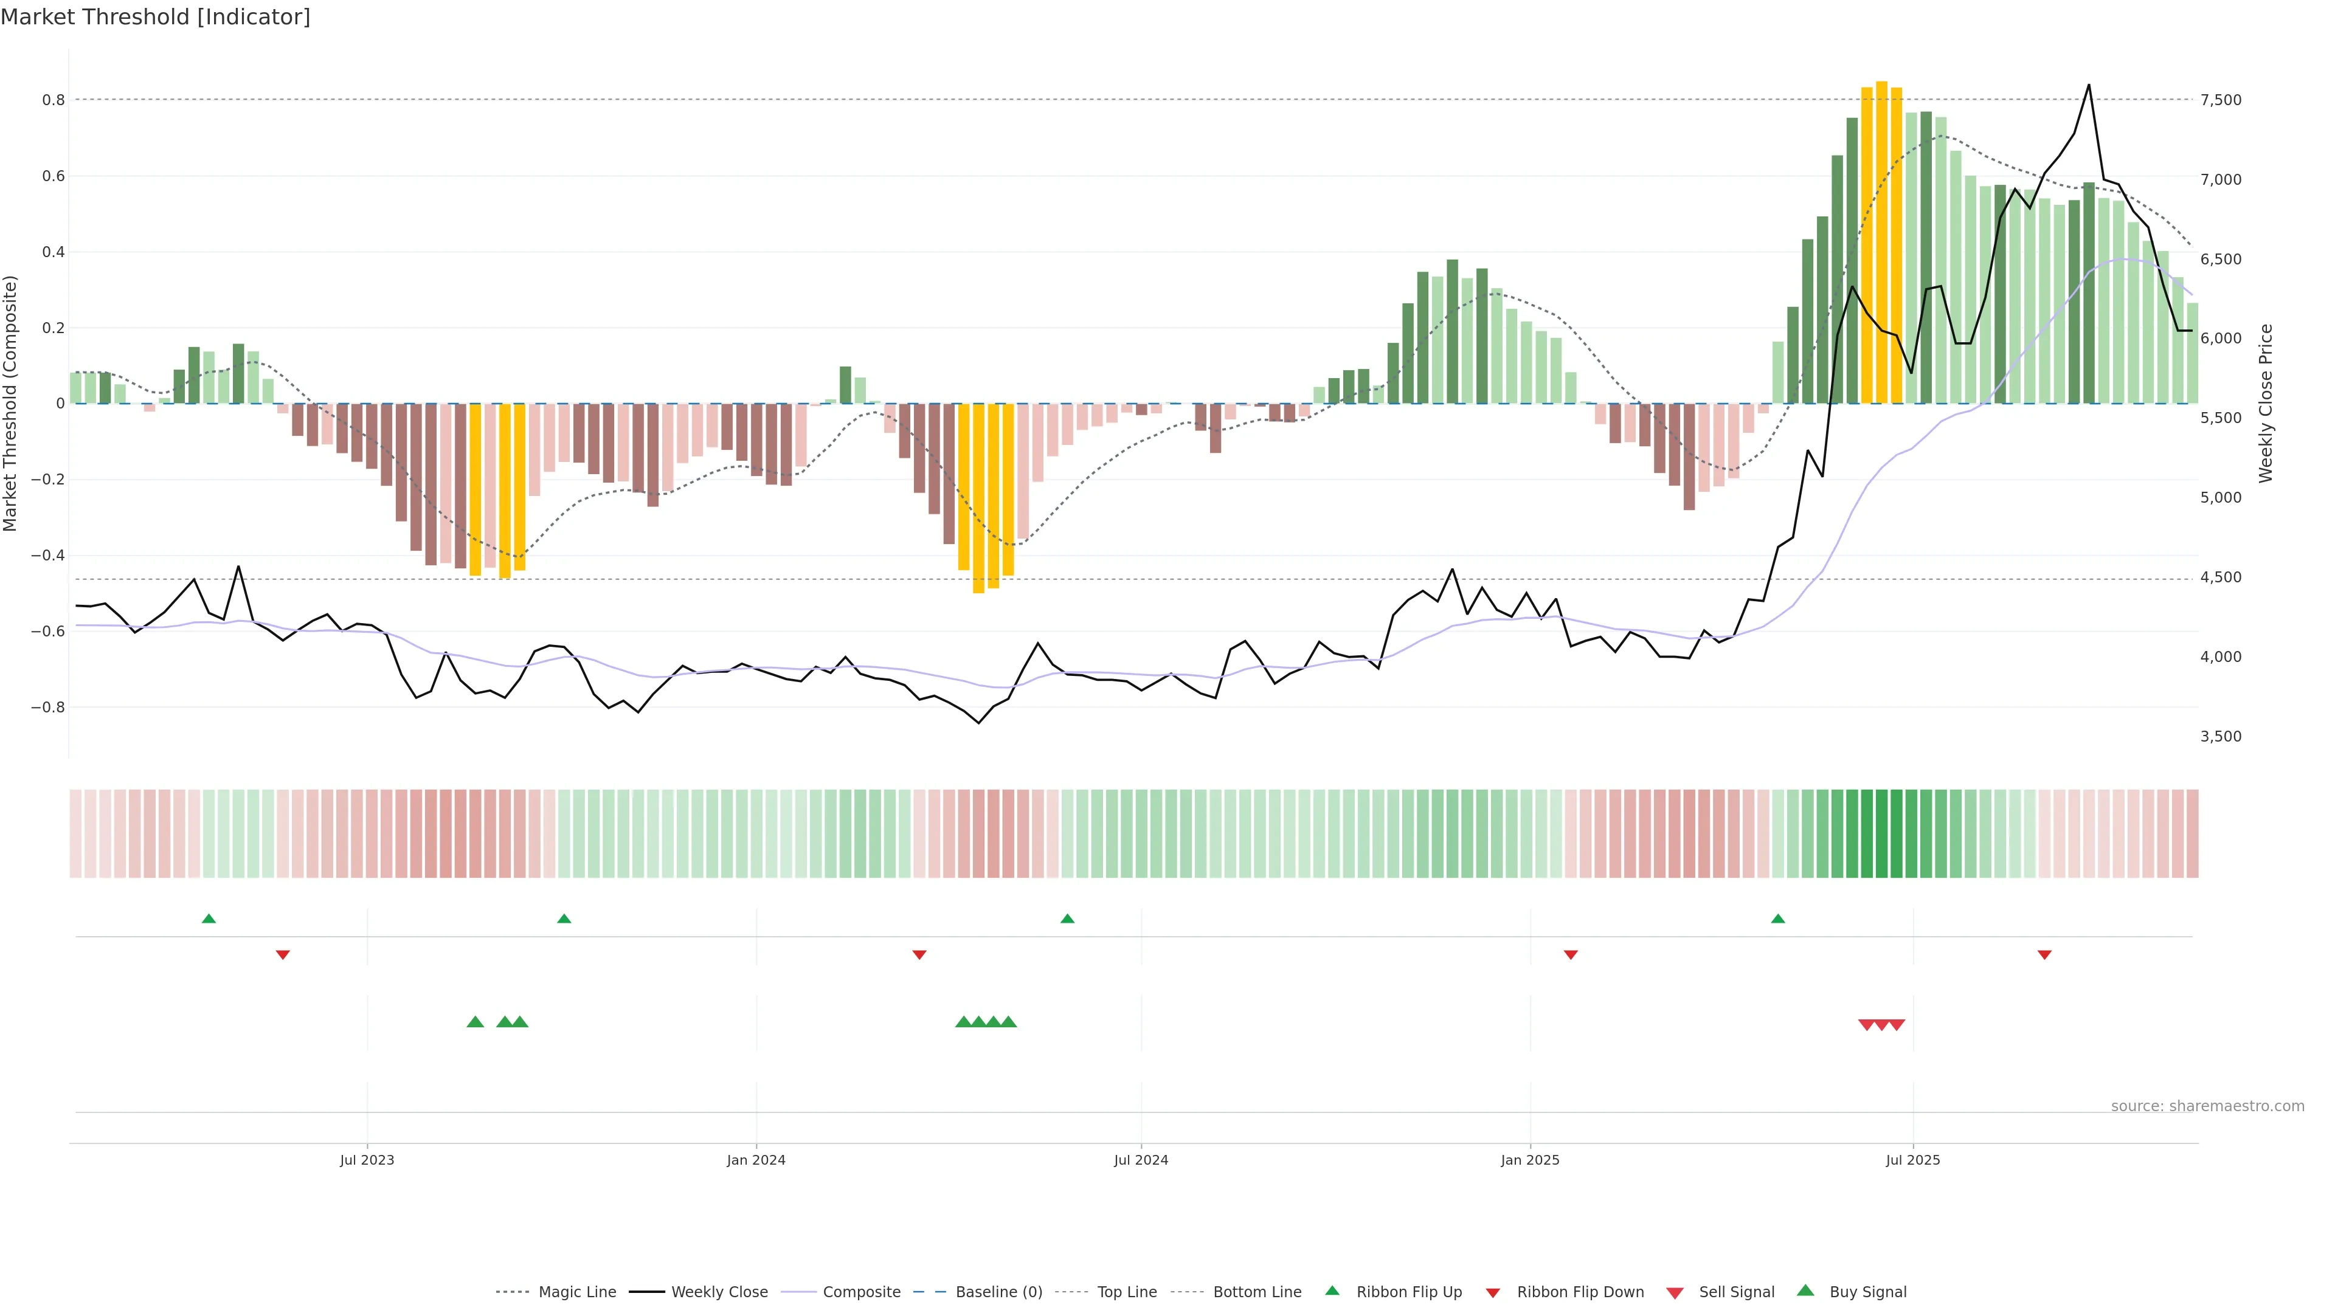Click the Bottom Line legend item
2335x1313 pixels.
[x=1256, y=1292]
